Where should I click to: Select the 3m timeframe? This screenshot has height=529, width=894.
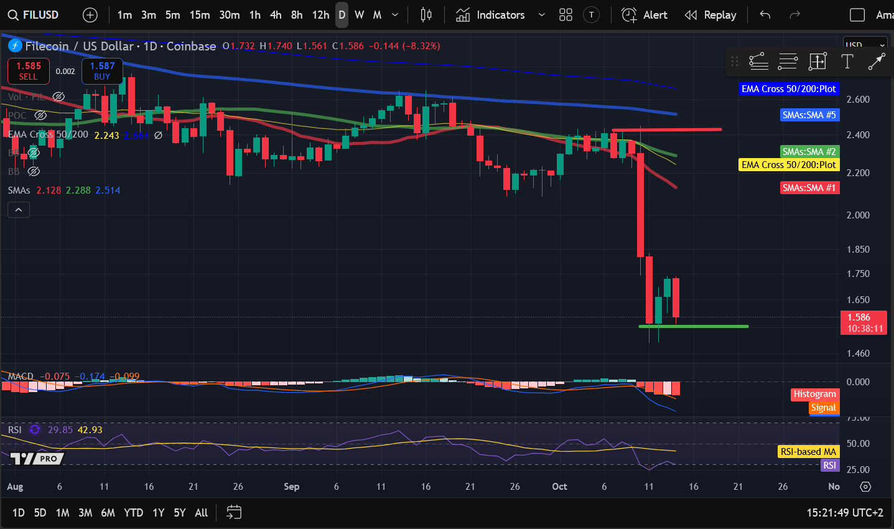[149, 15]
